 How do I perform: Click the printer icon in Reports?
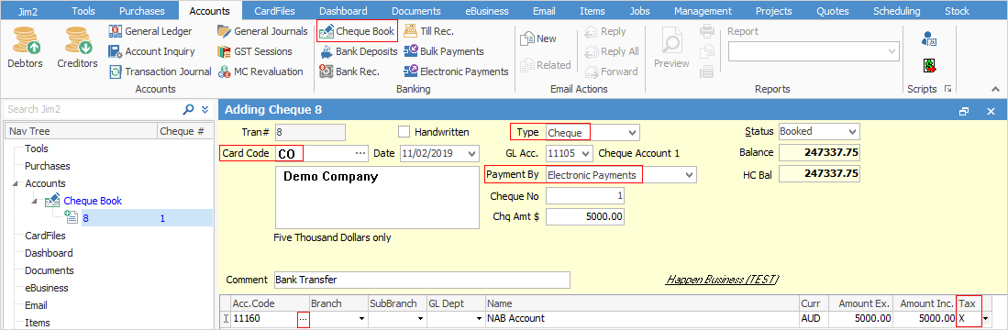pos(707,30)
